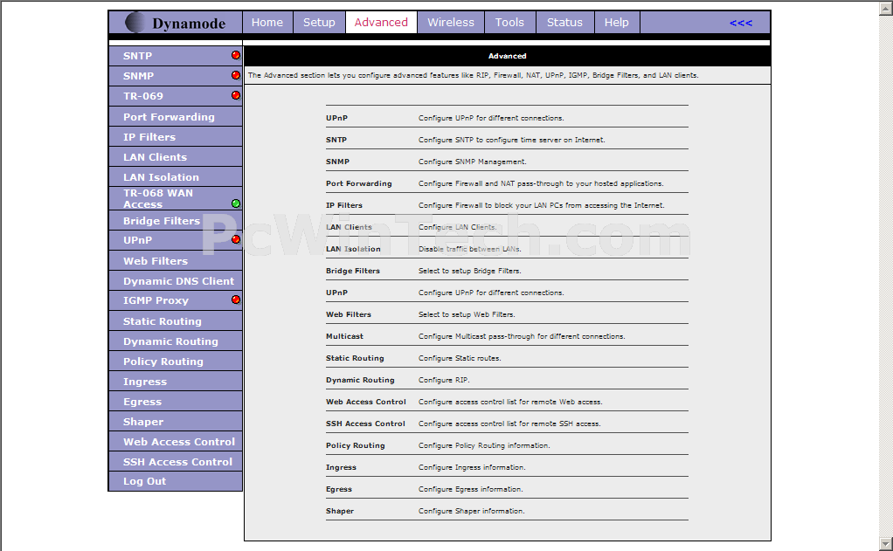This screenshot has height=551, width=893.
Task: Click the page scrollbar up arrow
Action: pos(886,10)
